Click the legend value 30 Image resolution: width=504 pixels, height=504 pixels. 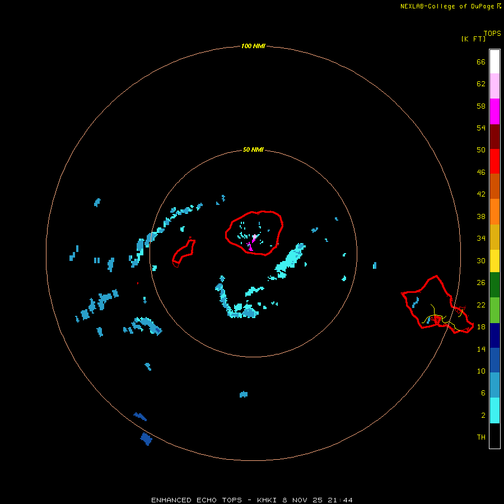tap(481, 260)
